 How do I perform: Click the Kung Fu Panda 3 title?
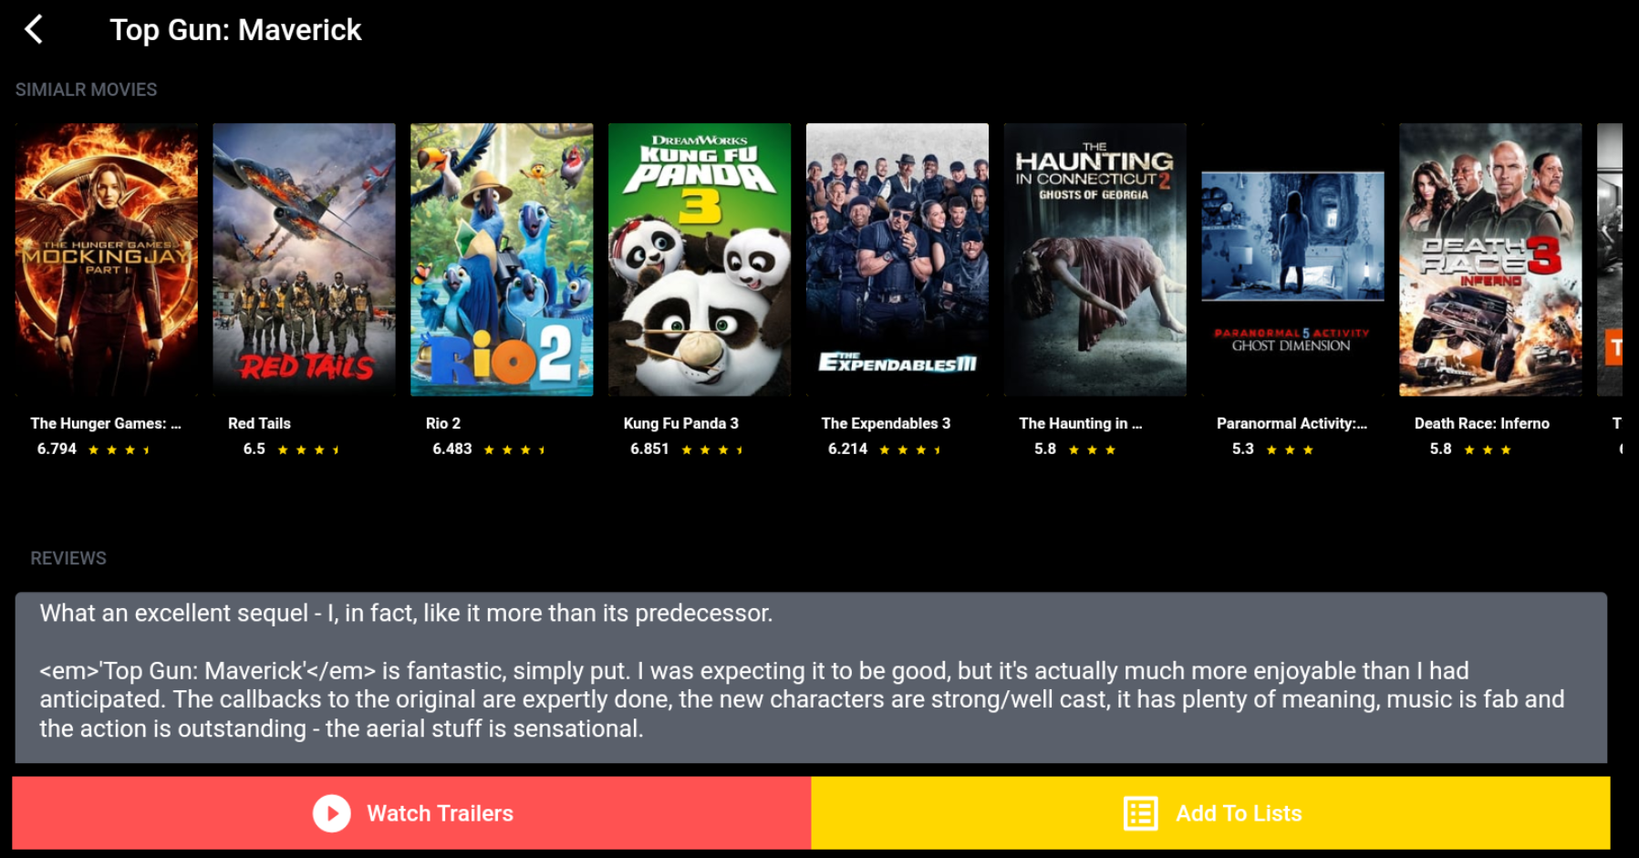click(680, 423)
